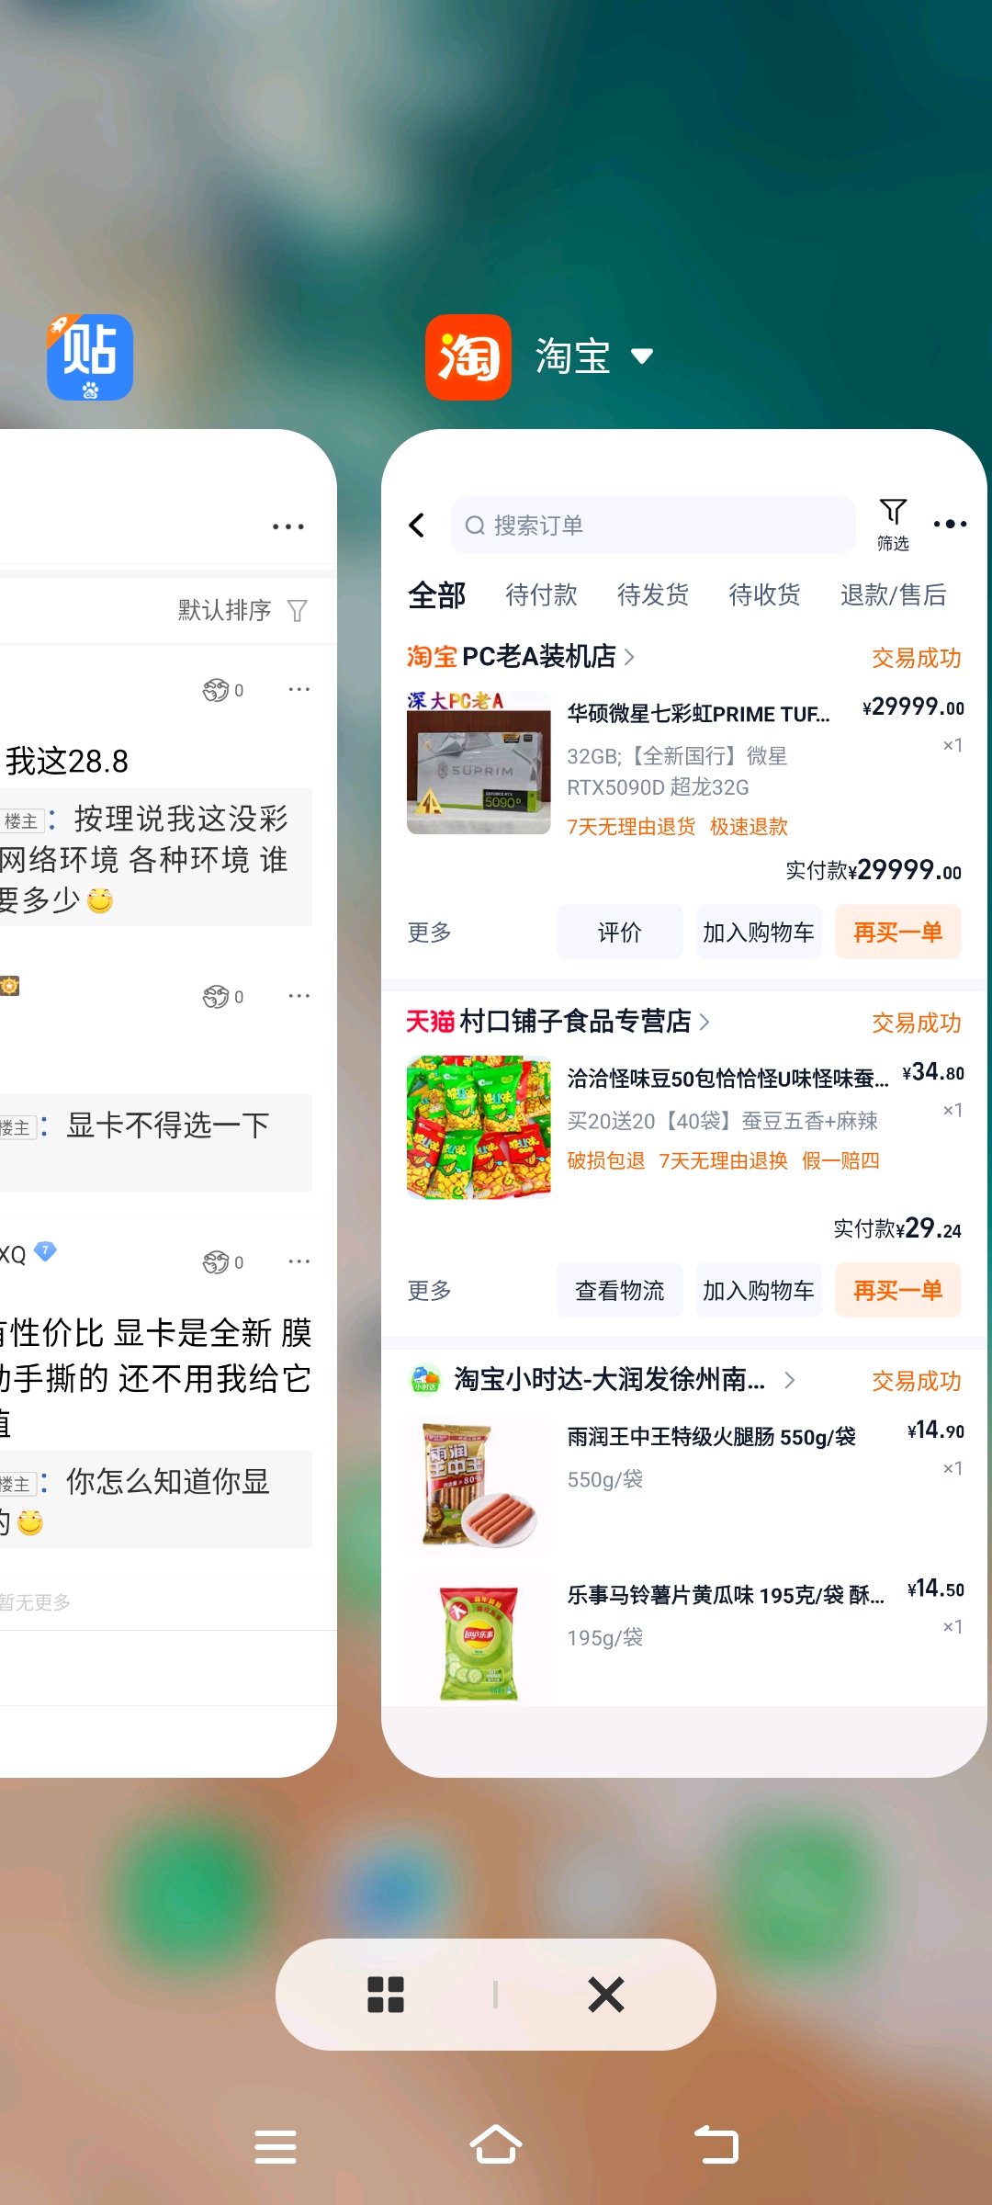Open the three-dot menu in Taobao orders

pyautogui.click(x=950, y=524)
